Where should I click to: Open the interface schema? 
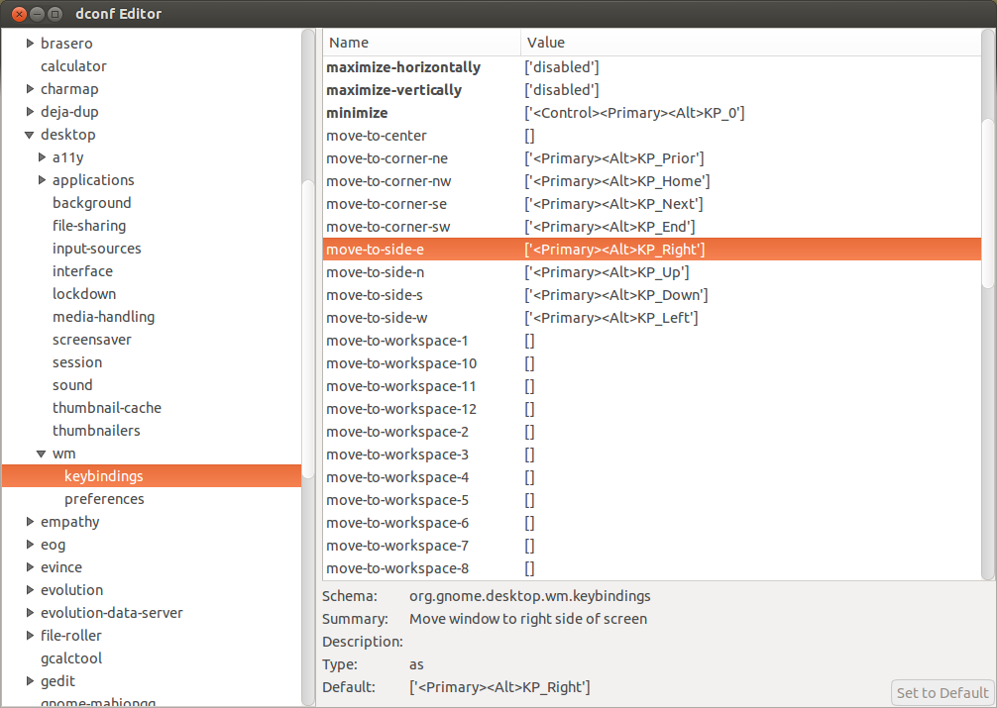click(82, 271)
